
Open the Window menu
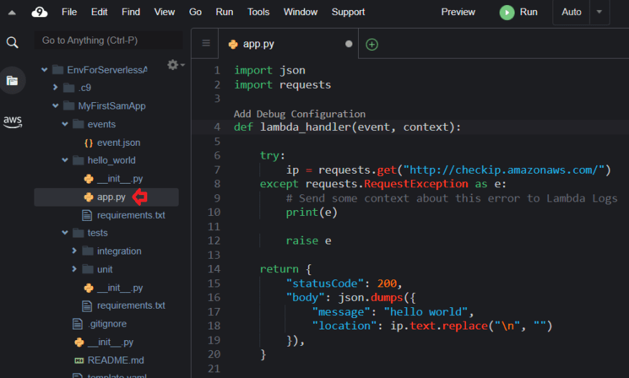coord(300,12)
